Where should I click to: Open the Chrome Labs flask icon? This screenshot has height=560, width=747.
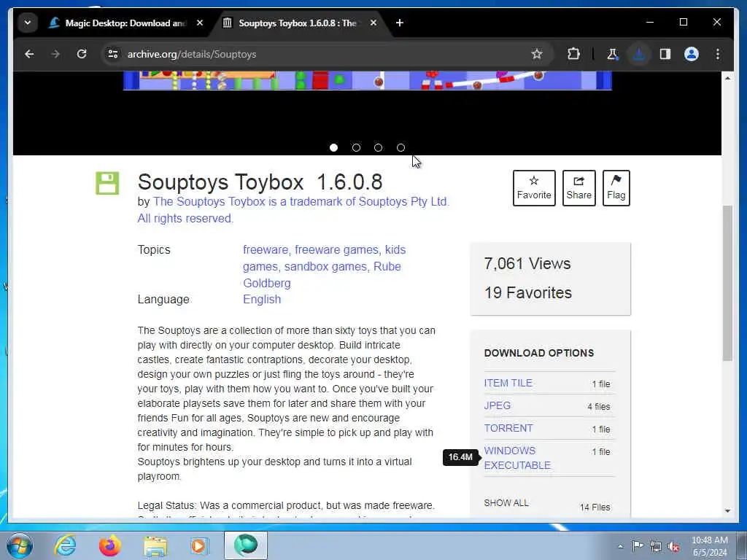pyautogui.click(x=613, y=54)
